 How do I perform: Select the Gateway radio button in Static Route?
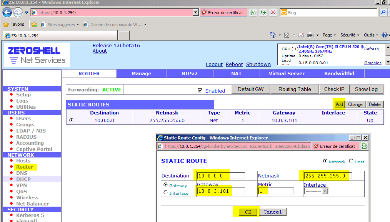166,185
